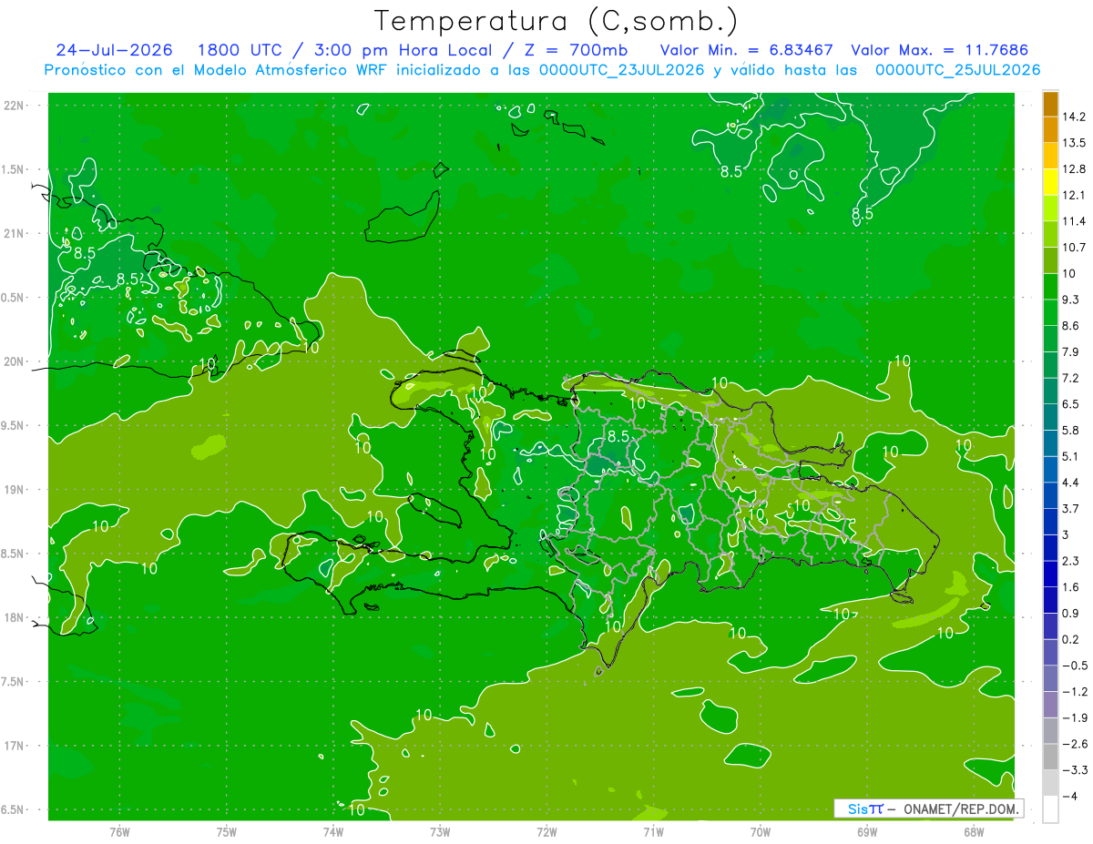The height and width of the screenshot is (844, 1093).
Task: Select the teal swatch between 5.8 and 6.5
Action: (x=1050, y=417)
